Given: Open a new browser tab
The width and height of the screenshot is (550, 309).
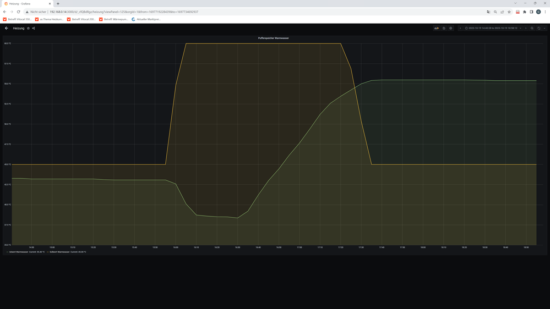Looking at the screenshot, I should tap(58, 3).
